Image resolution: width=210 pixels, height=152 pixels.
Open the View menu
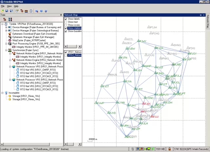9,6
